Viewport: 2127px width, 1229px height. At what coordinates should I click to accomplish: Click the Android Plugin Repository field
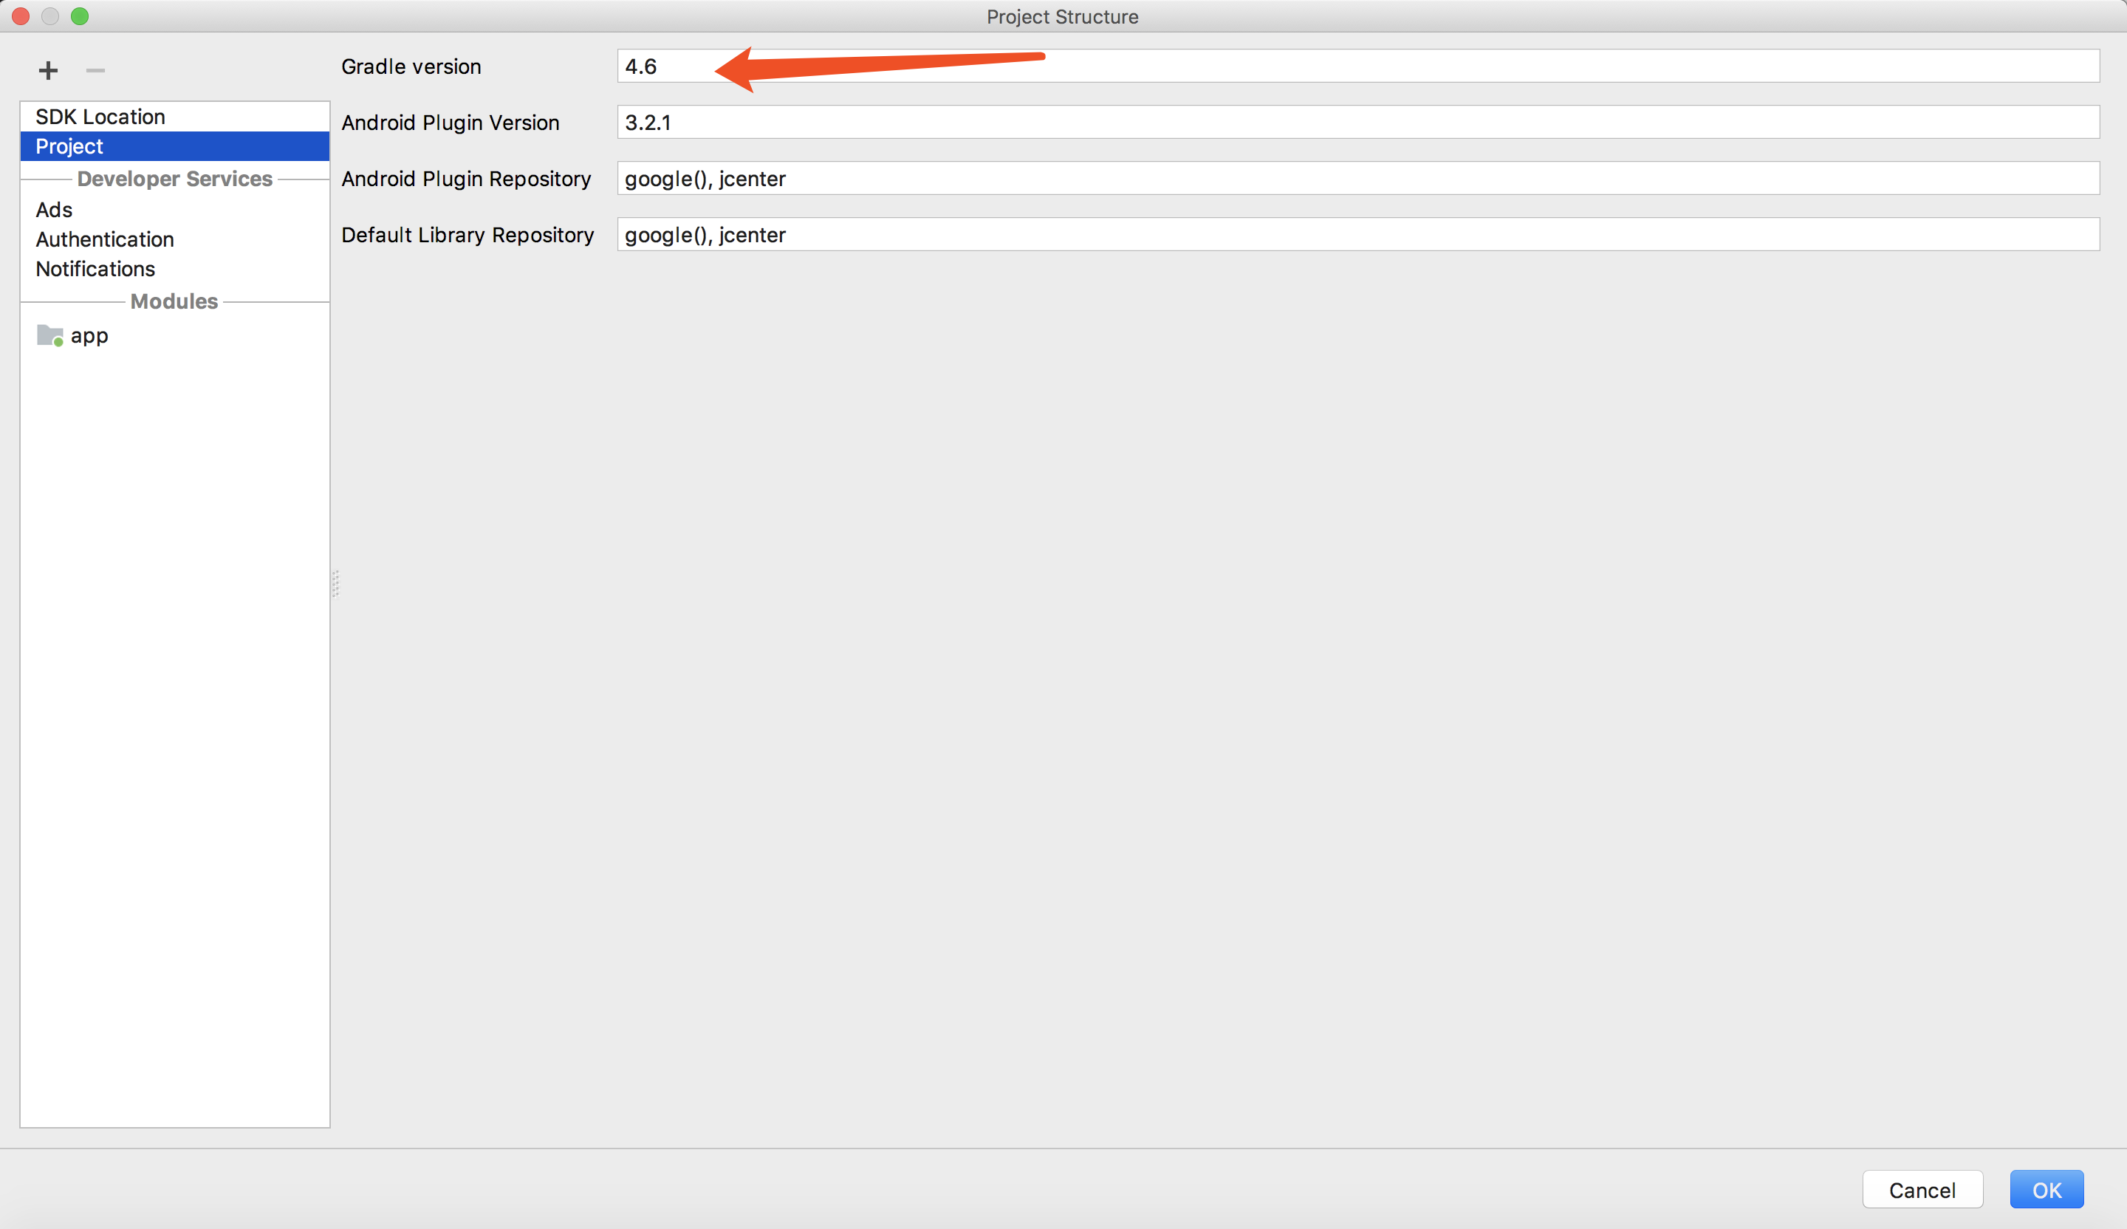(1357, 178)
